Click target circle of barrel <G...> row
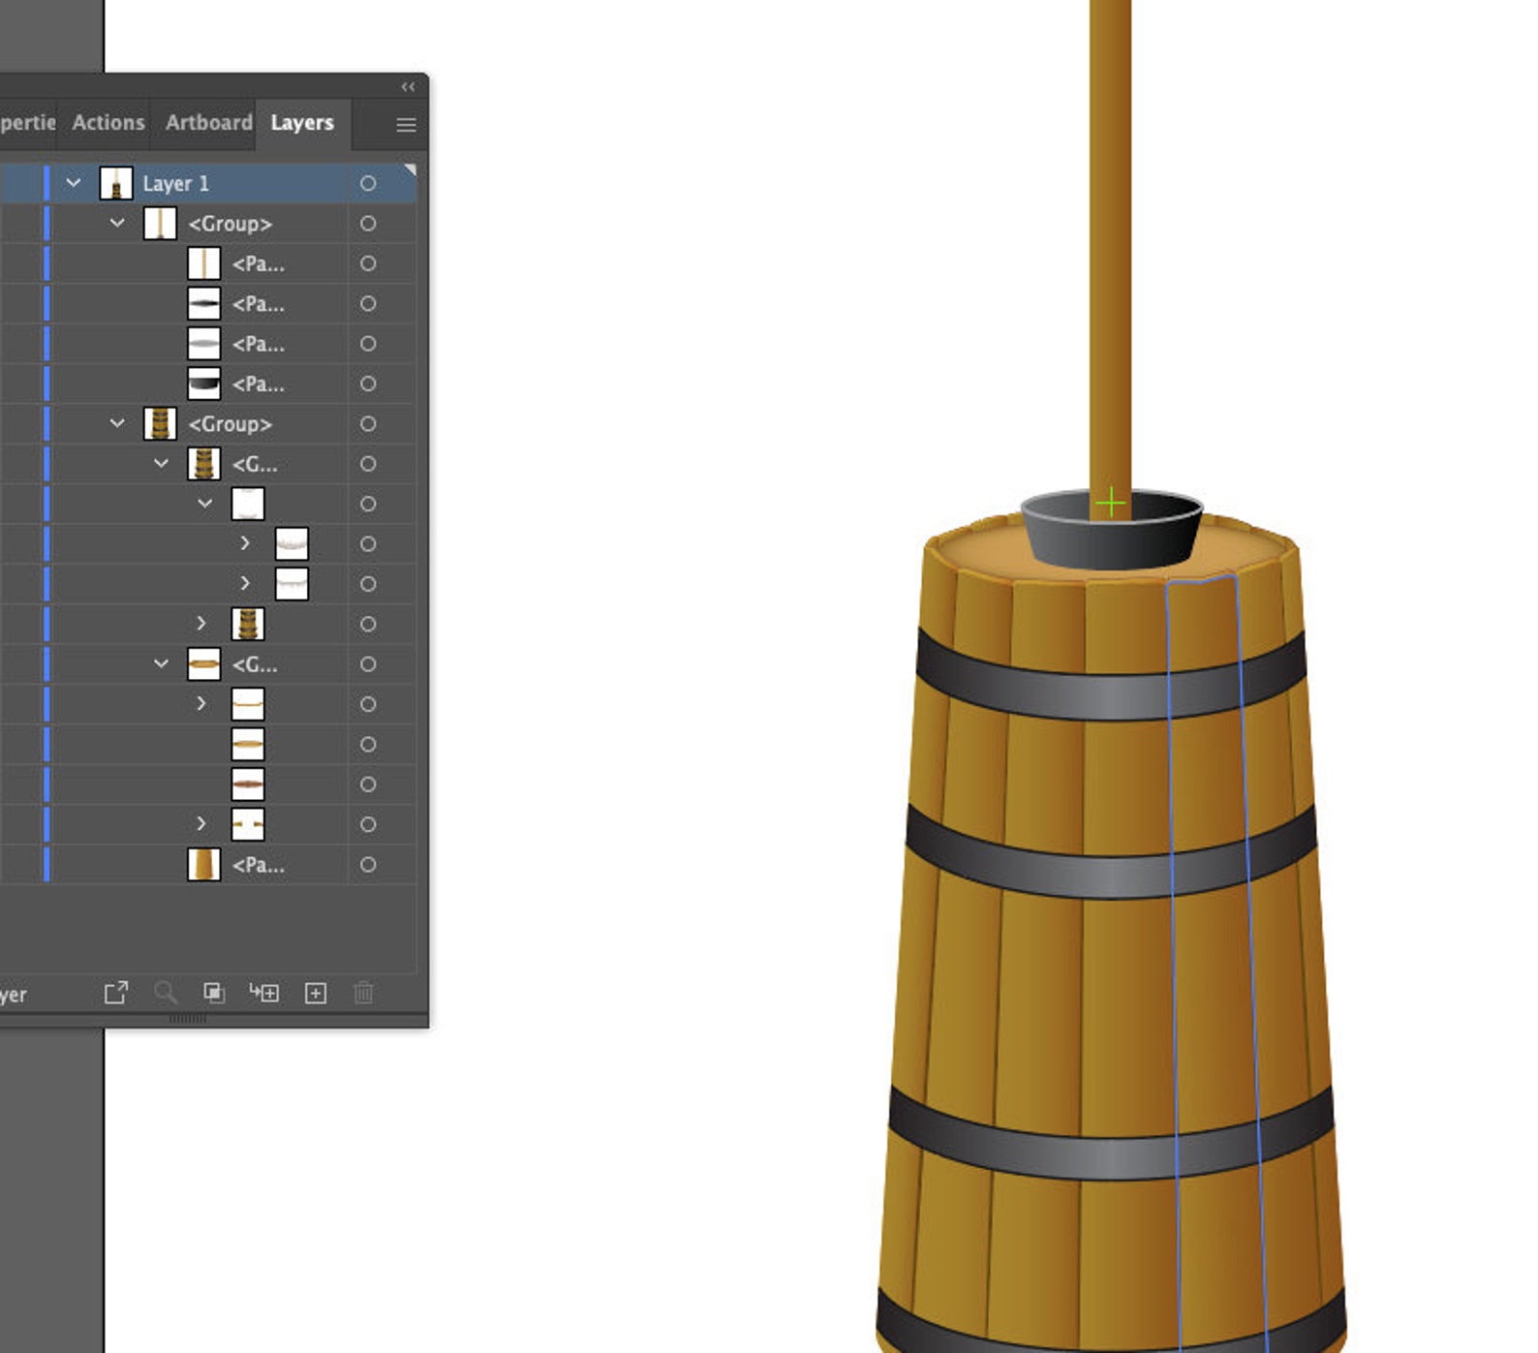This screenshot has width=1538, height=1353. (368, 464)
